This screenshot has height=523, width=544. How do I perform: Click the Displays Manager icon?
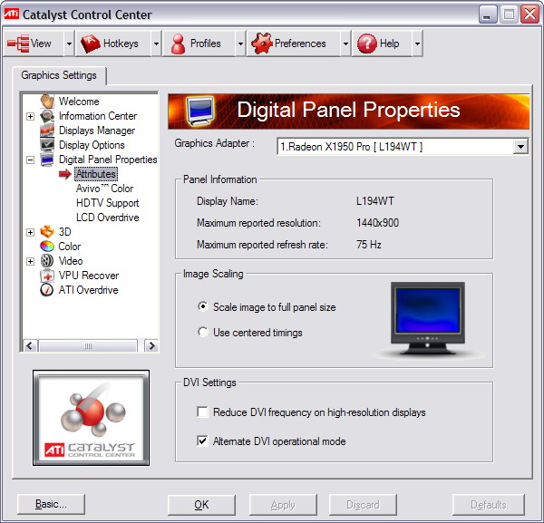[x=47, y=131]
